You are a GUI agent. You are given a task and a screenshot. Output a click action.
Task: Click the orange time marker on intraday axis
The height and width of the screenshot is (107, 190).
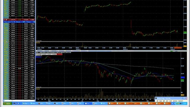[178, 48]
